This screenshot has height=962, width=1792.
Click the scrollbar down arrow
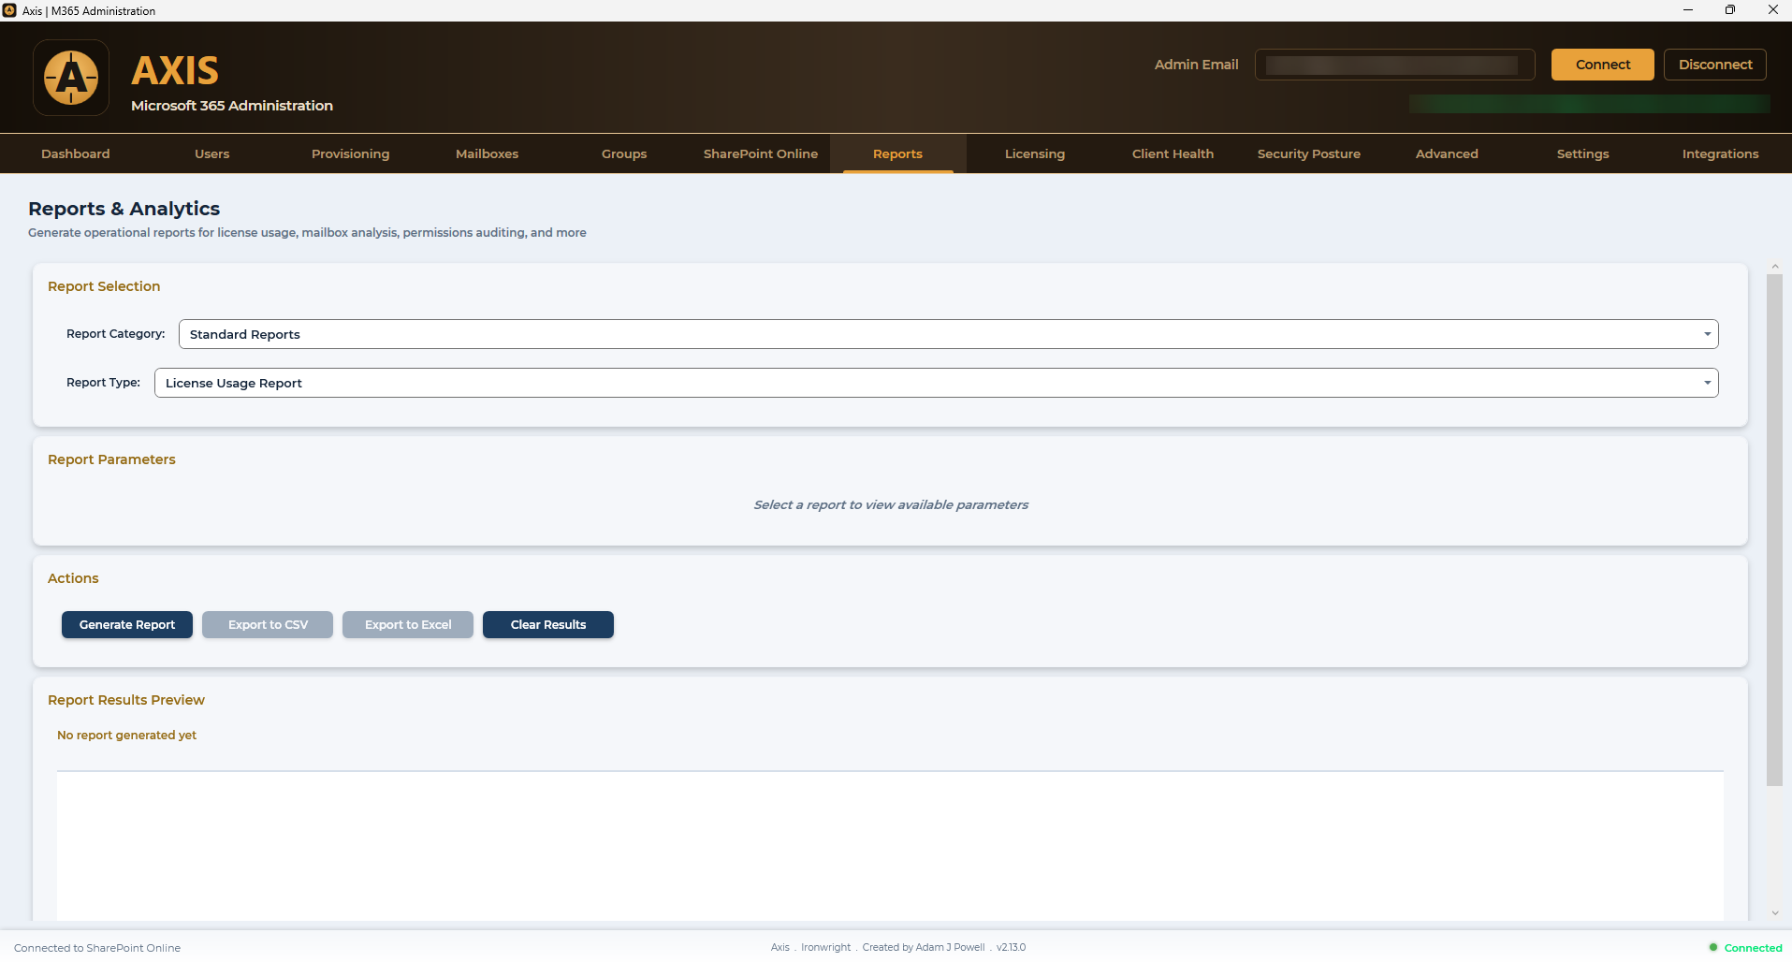[x=1774, y=913]
